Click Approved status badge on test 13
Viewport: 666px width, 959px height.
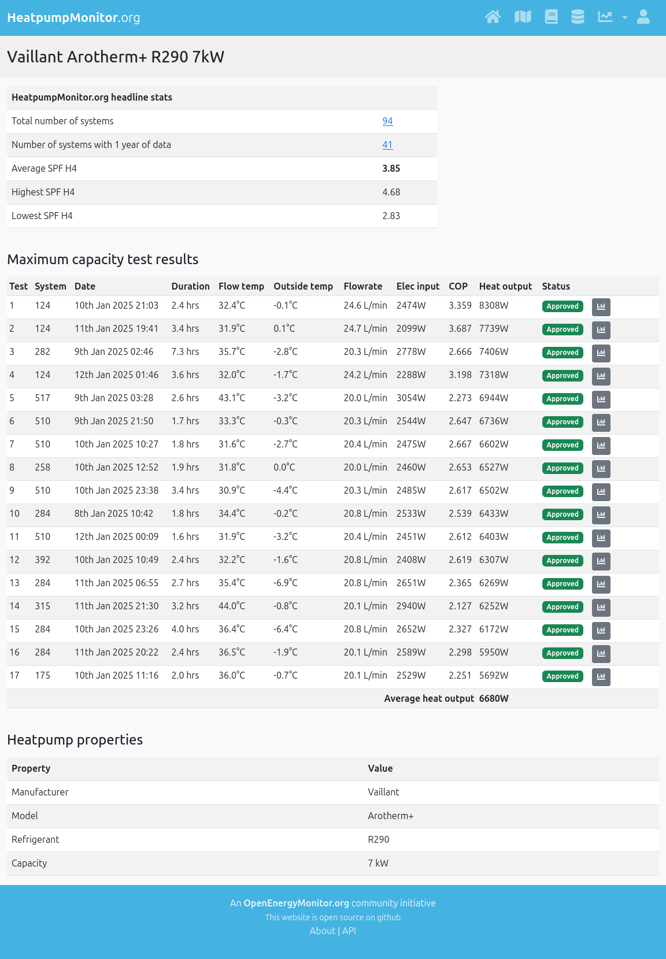pos(563,584)
